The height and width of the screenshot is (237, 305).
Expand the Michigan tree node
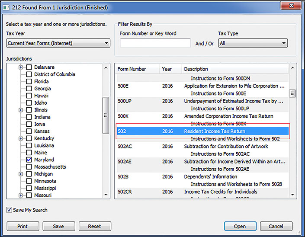20,174
